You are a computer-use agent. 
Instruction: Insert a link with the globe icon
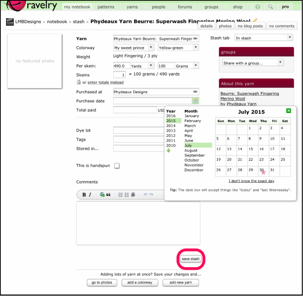click(102, 195)
